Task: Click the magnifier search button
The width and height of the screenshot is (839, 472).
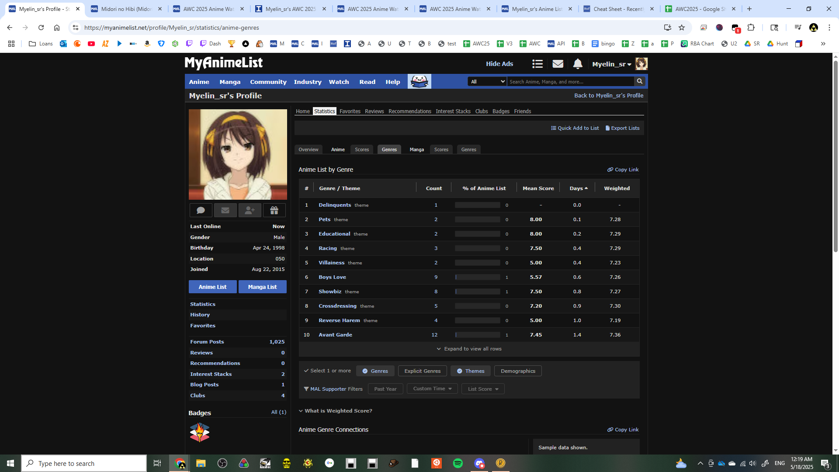Action: [640, 81]
